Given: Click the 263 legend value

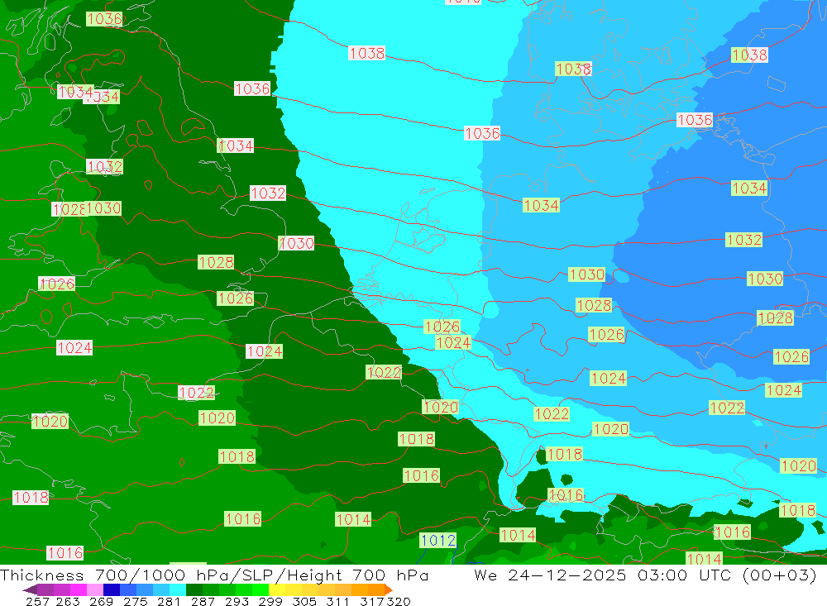Looking at the screenshot, I should 68,601.
